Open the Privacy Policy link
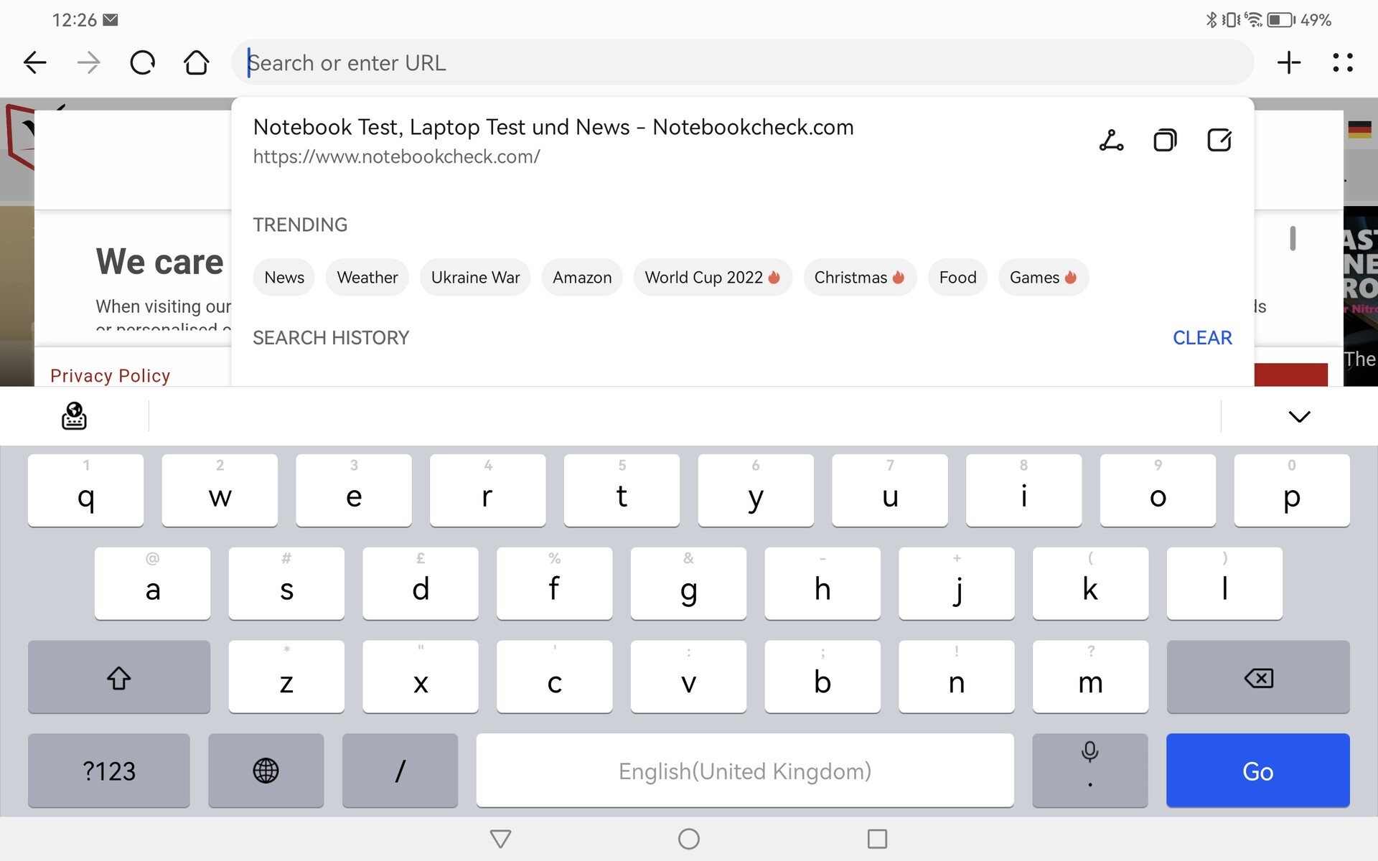1378x861 pixels. 111,376
